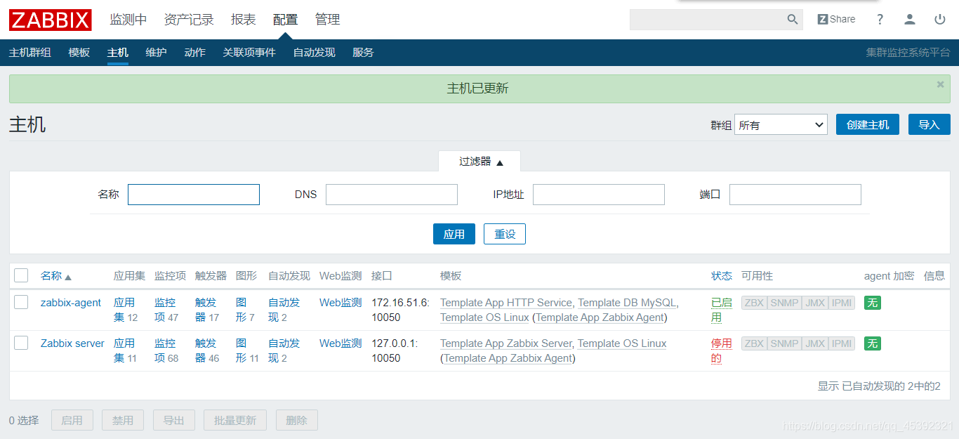Go to 主机群组 submenu
Image resolution: width=959 pixels, height=439 pixels.
(30, 53)
